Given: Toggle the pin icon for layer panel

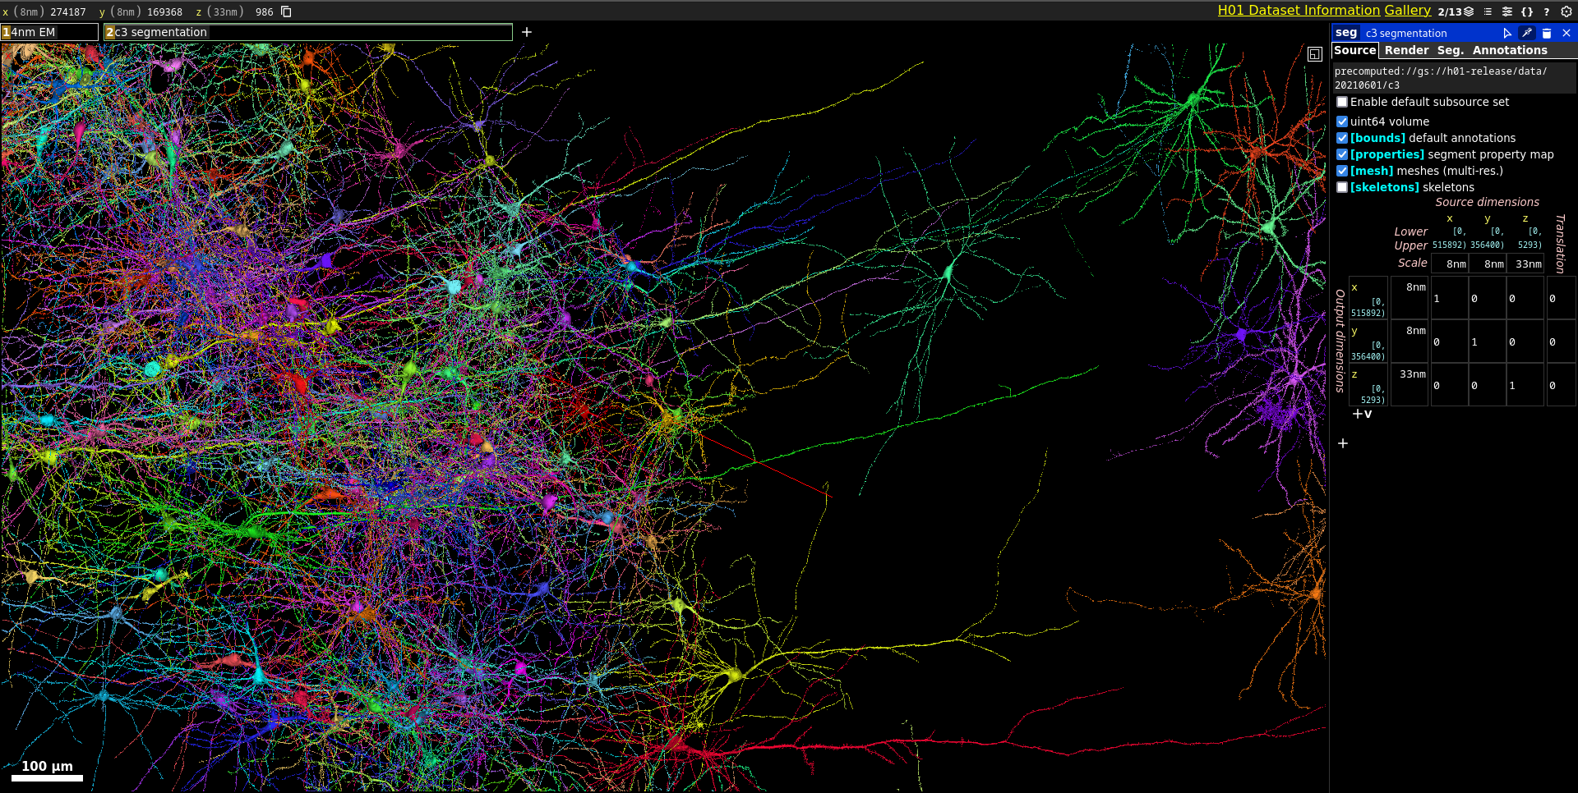Looking at the screenshot, I should coord(1527,33).
